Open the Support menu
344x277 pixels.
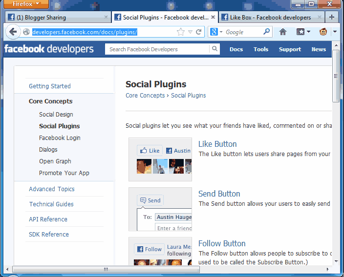coord(290,49)
